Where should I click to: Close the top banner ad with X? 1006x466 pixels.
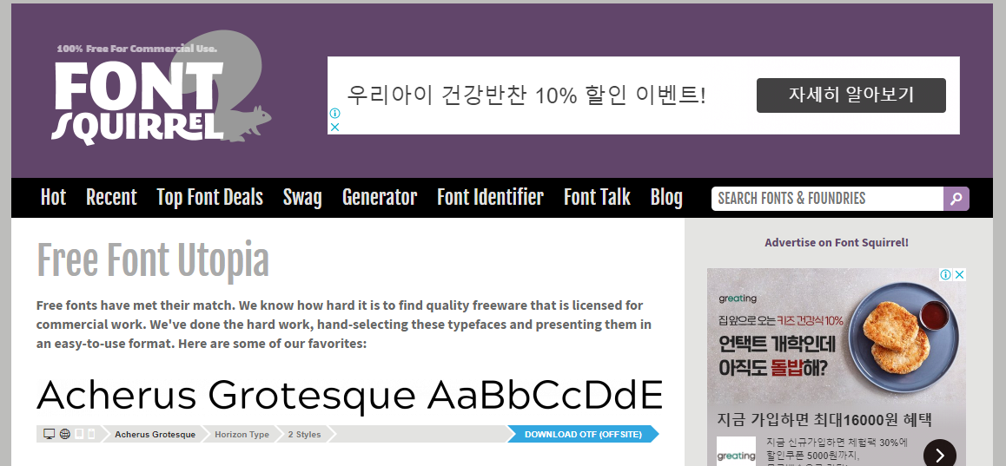point(334,127)
